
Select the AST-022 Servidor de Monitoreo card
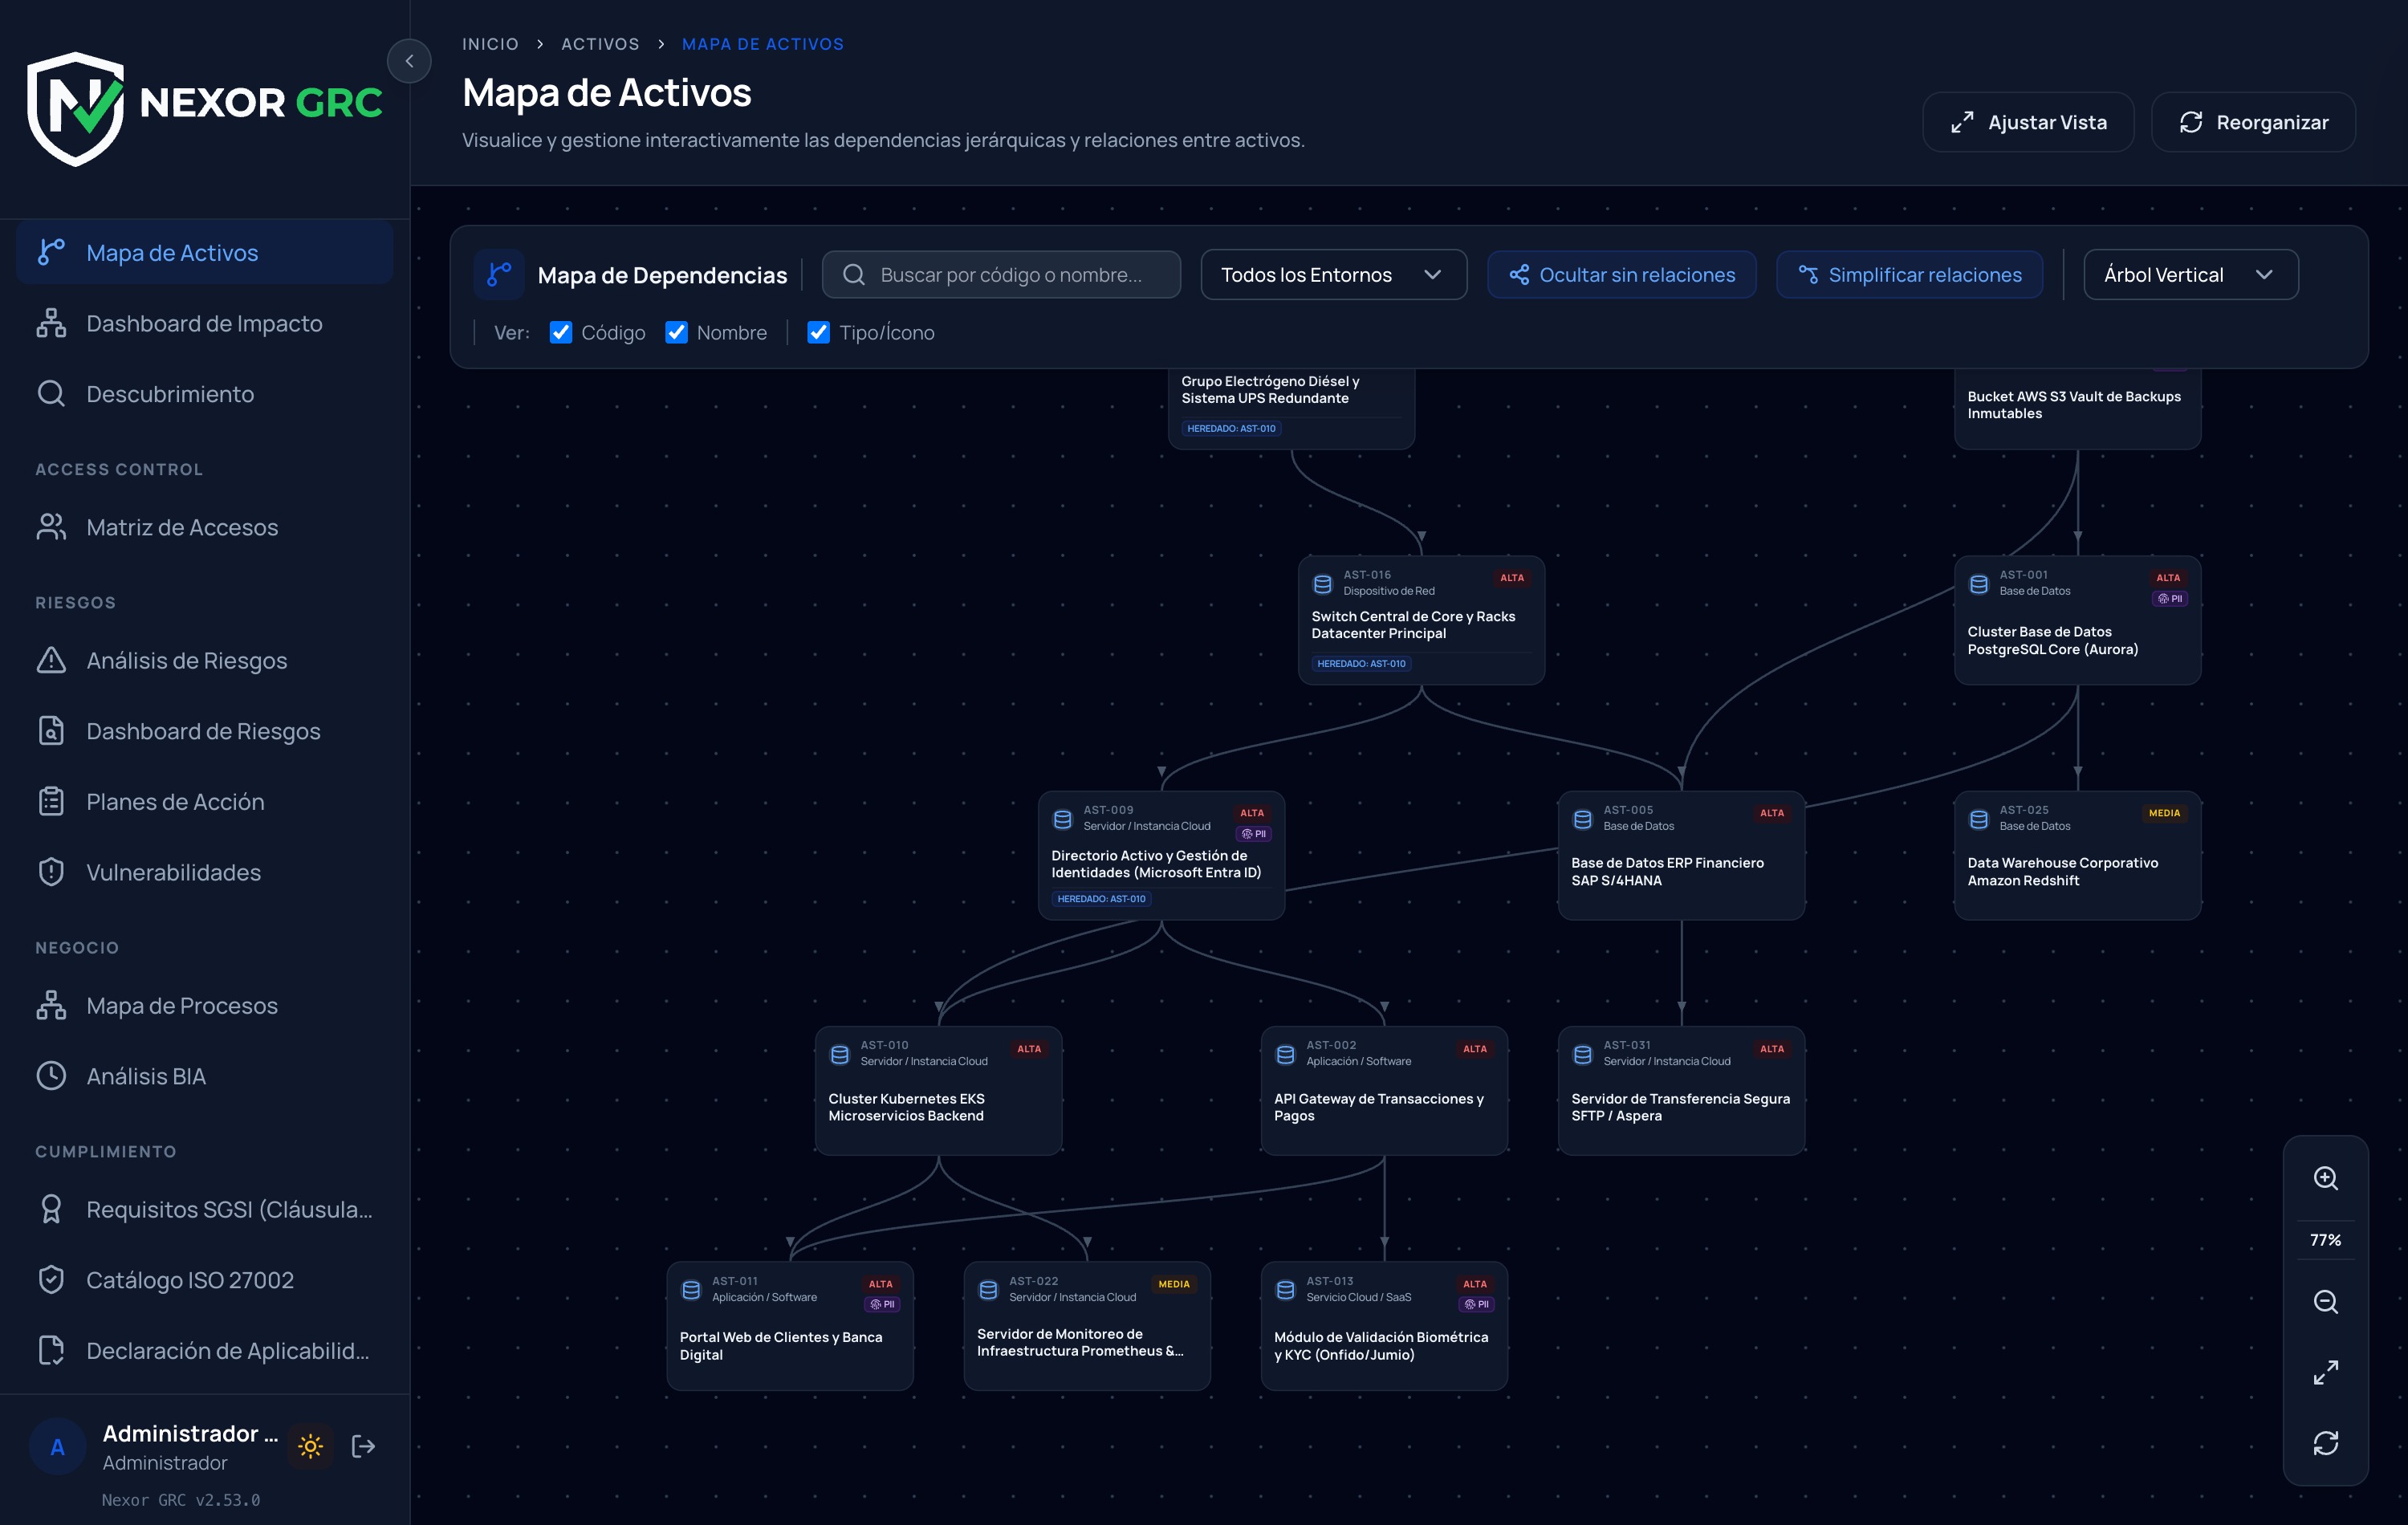pyautogui.click(x=1087, y=1325)
